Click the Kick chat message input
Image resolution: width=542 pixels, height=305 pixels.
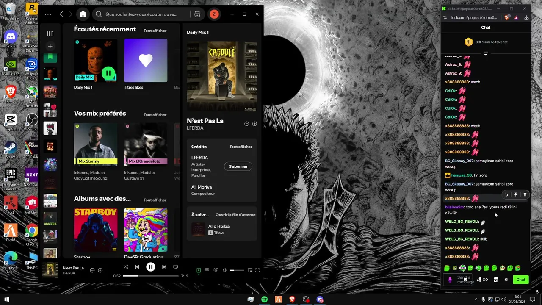[x=458, y=280]
